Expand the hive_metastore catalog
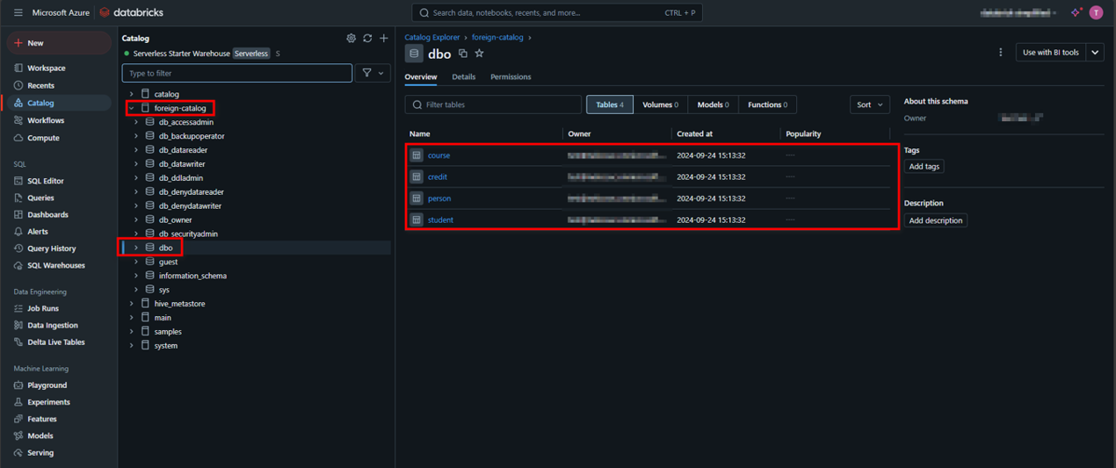 point(132,304)
